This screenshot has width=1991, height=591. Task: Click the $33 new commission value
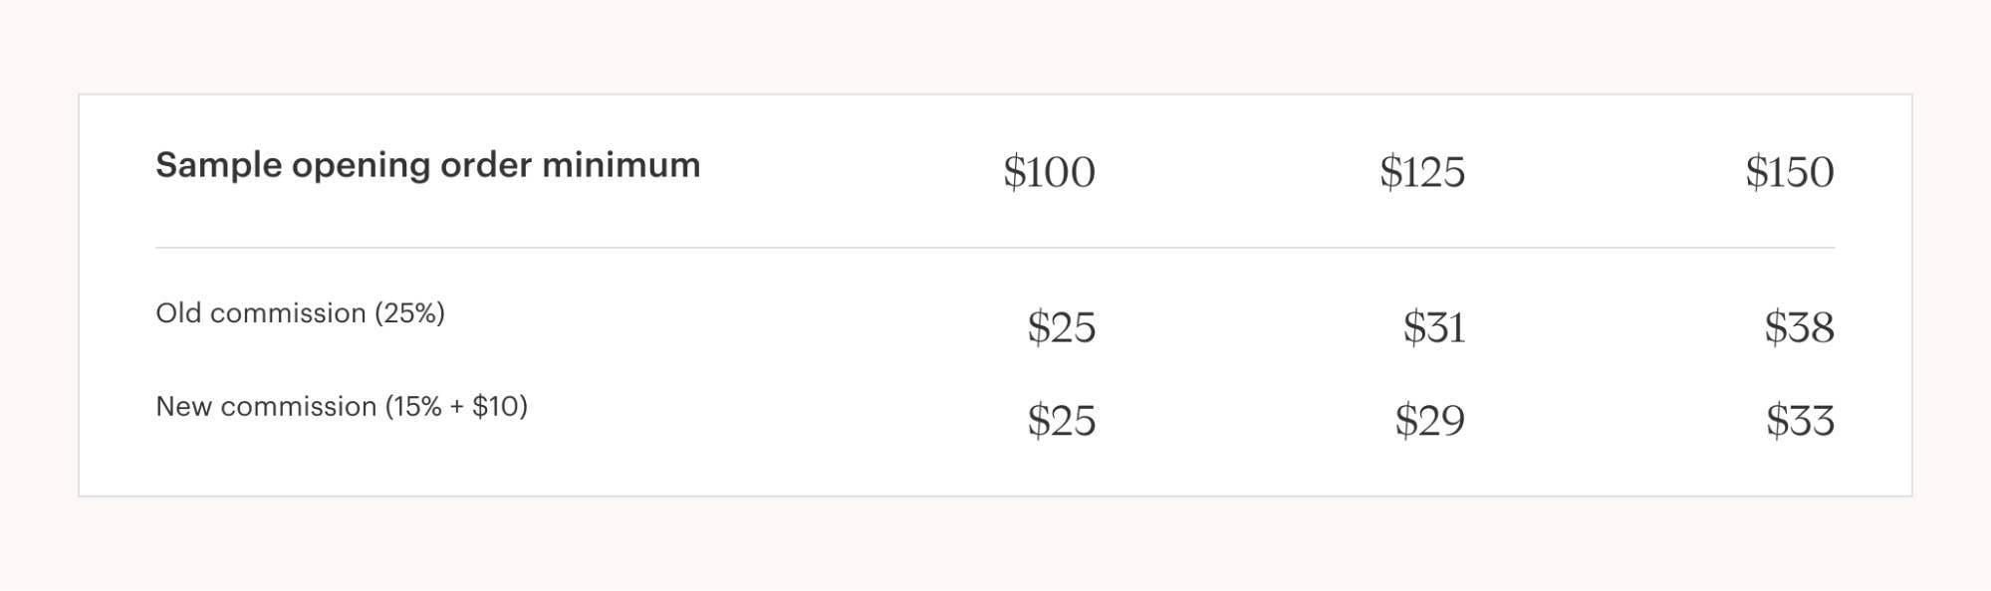[x=1800, y=421]
